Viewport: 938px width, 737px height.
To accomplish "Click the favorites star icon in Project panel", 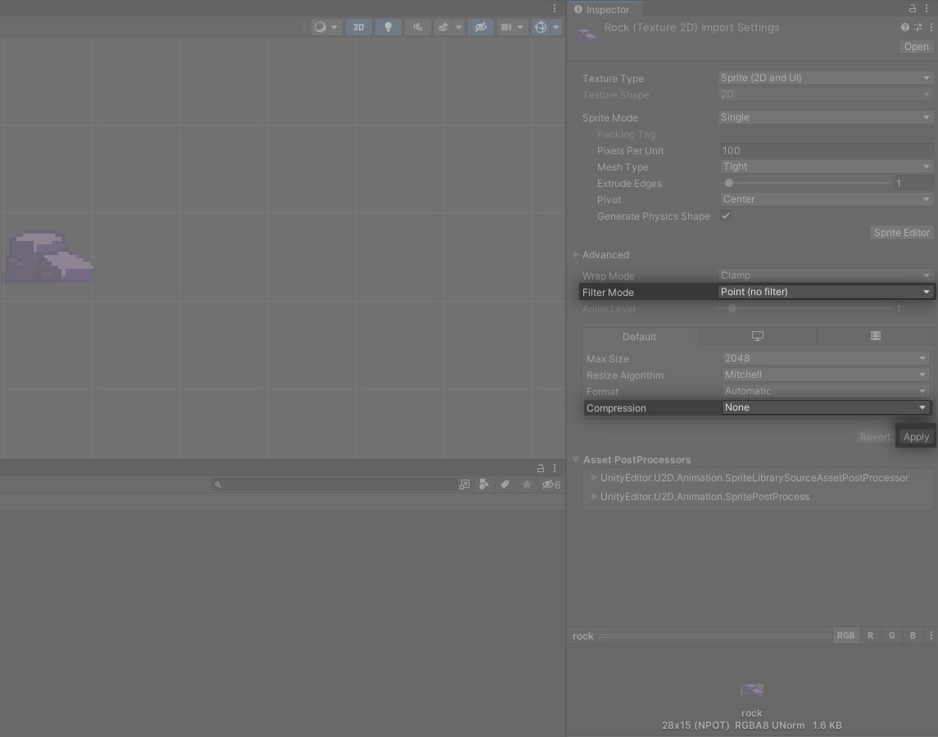I will click(527, 485).
